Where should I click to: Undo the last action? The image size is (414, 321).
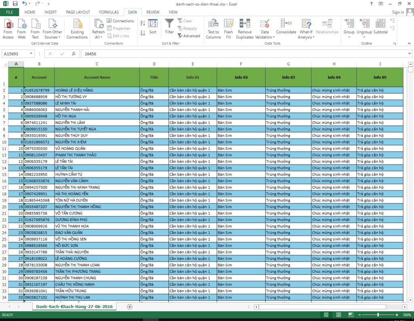[x=24, y=4]
